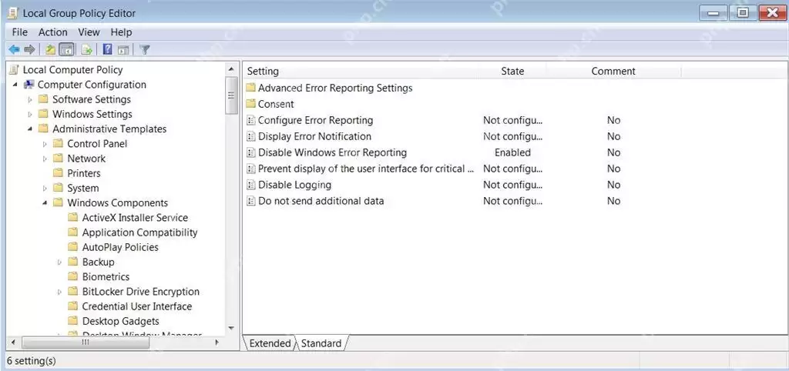Viewport: 789px width, 371px height.
Task: Go up one level with folder icon
Action: (x=50, y=49)
